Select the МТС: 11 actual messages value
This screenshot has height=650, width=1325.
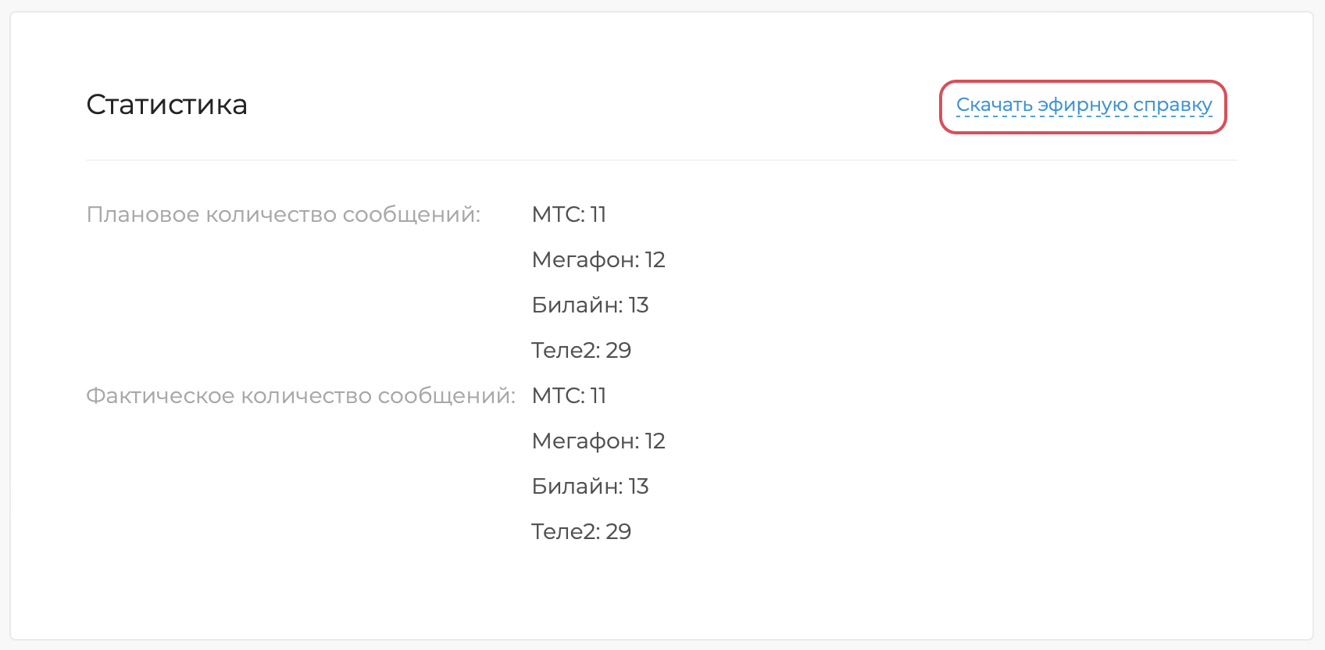click(x=569, y=395)
